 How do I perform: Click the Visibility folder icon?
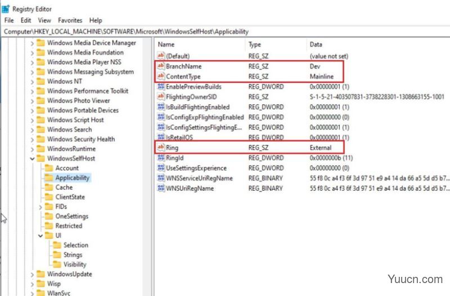tap(57, 264)
